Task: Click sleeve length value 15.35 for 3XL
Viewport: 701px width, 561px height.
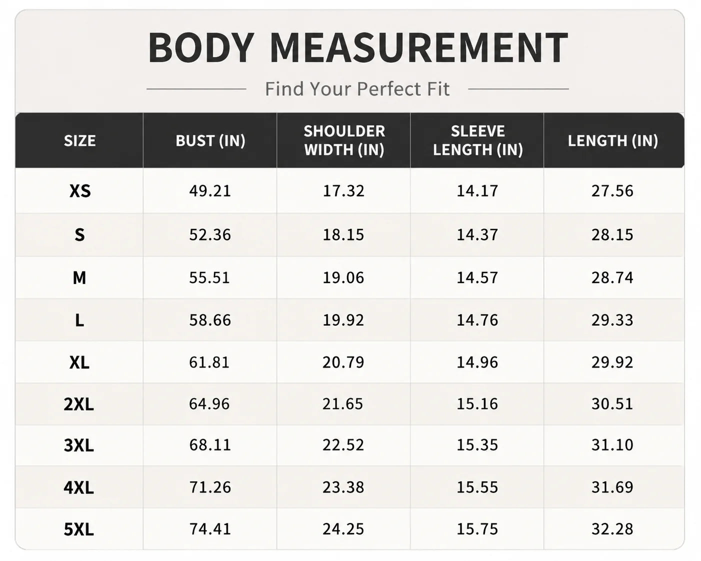Action: (x=477, y=444)
